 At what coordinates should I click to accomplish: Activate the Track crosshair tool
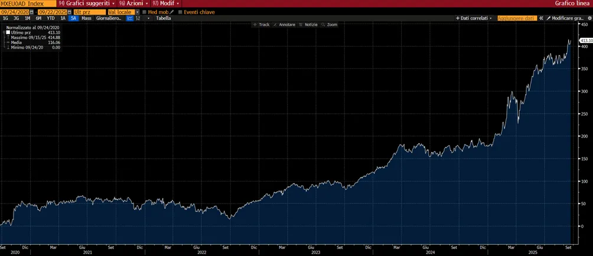[261, 25]
